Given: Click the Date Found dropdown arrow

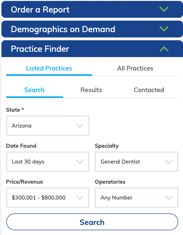Looking at the screenshot, I should point(80,162).
